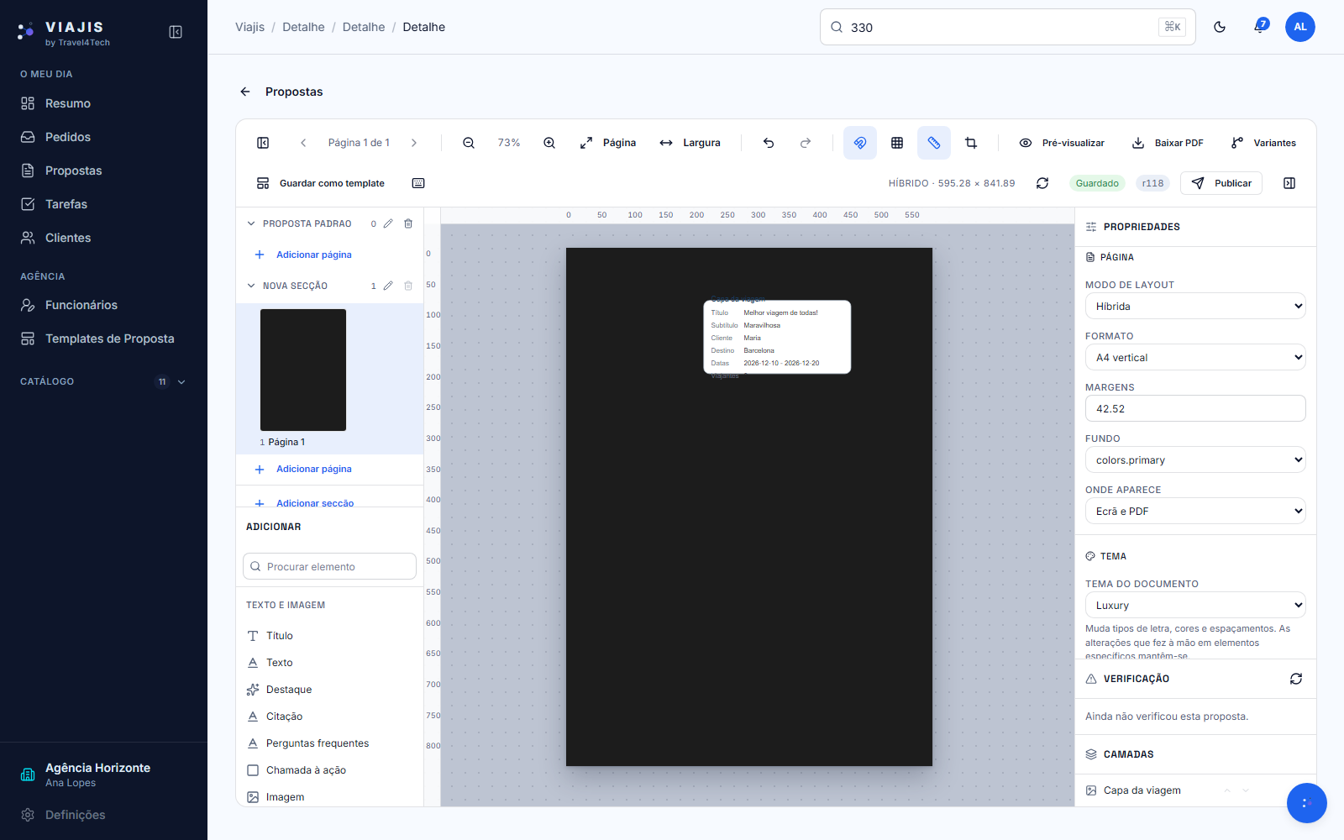Screen dimensions: 1344x840
Task: Toggle rulers icon
Action: [934, 143]
